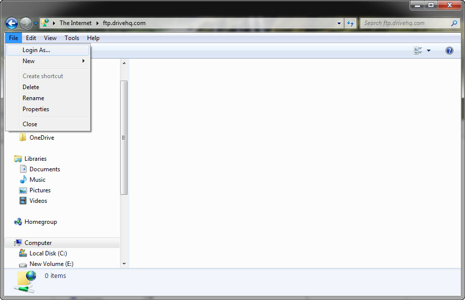Click the Refresh button beside address bar
465x300 pixels.
350,23
